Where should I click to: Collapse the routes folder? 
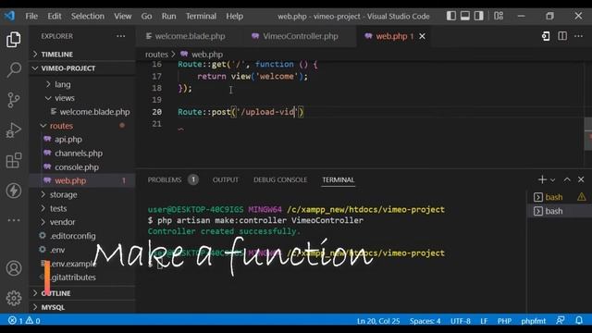coord(82,126)
